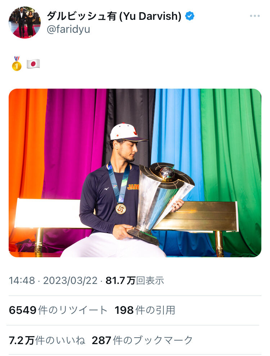This screenshot has height=356, width=270.
Task: Open the @faridyu handle link
Action: pos(68,29)
